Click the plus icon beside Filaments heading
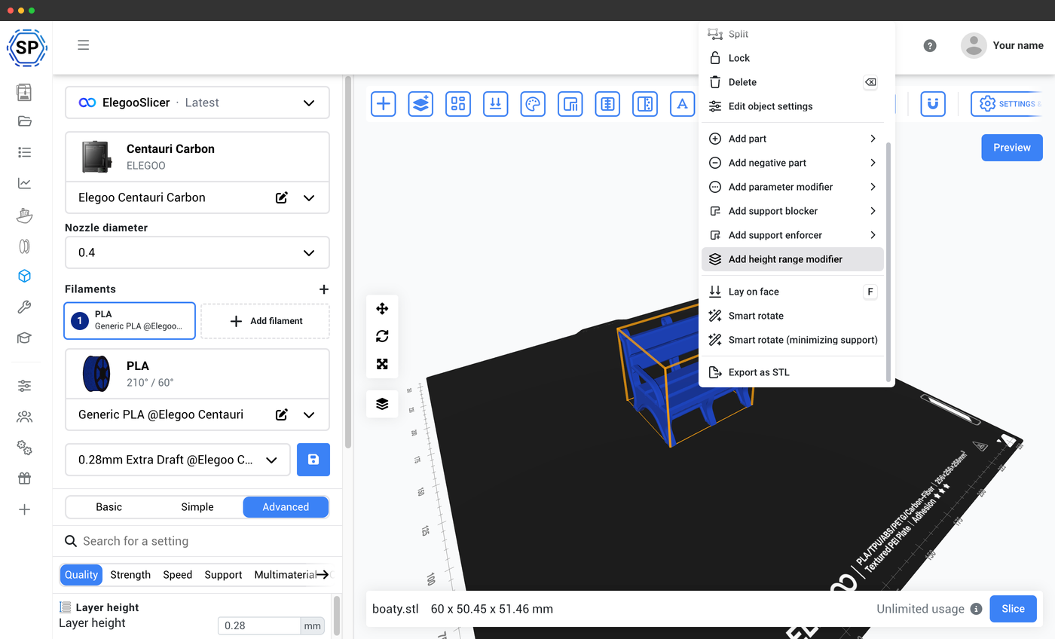Viewport: 1055px width, 639px height. pos(324,289)
